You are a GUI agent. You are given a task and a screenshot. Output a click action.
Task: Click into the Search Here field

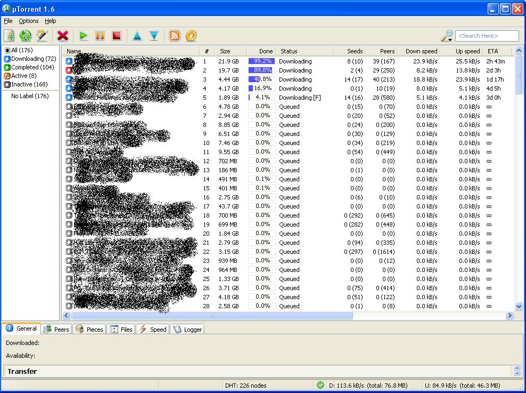pos(487,36)
